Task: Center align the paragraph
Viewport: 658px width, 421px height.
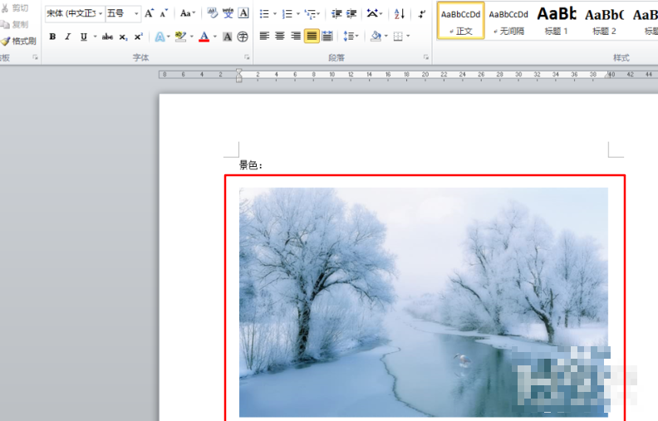Action: 280,36
